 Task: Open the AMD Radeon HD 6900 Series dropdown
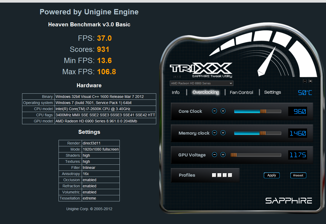click(201, 83)
